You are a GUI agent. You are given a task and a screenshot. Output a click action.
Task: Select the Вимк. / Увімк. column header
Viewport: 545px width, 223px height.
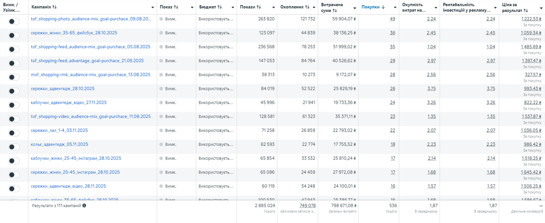click(12, 7)
